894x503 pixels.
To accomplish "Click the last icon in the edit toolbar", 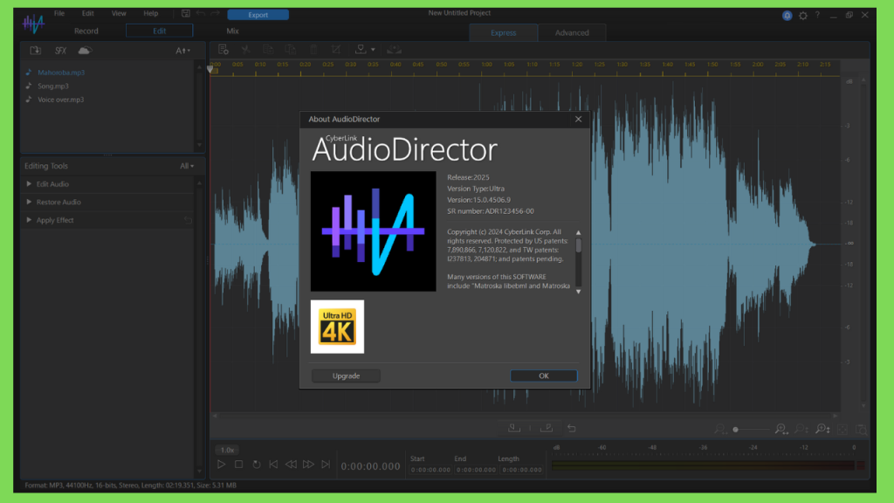I will pos(394,50).
